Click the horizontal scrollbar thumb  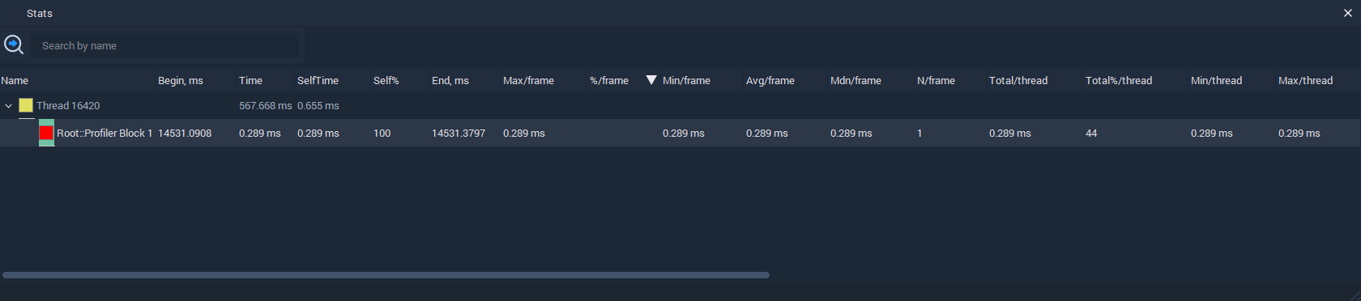point(386,275)
